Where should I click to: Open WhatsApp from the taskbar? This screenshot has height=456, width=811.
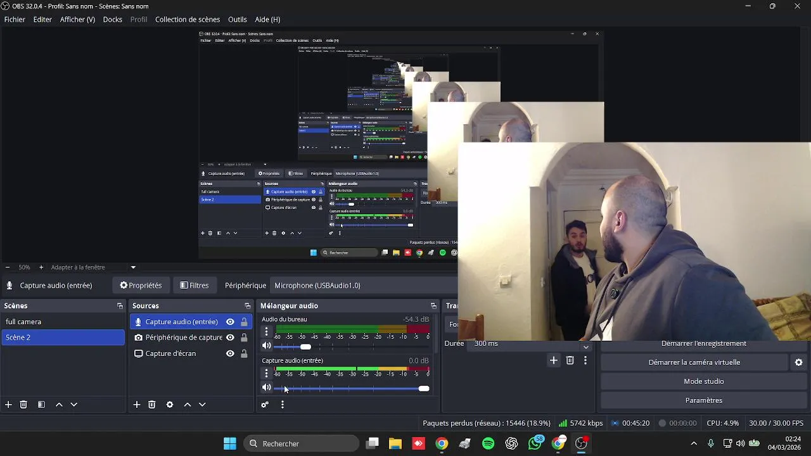coord(535,443)
